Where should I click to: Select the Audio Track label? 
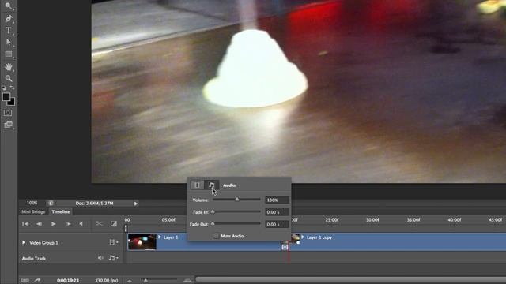pos(34,258)
